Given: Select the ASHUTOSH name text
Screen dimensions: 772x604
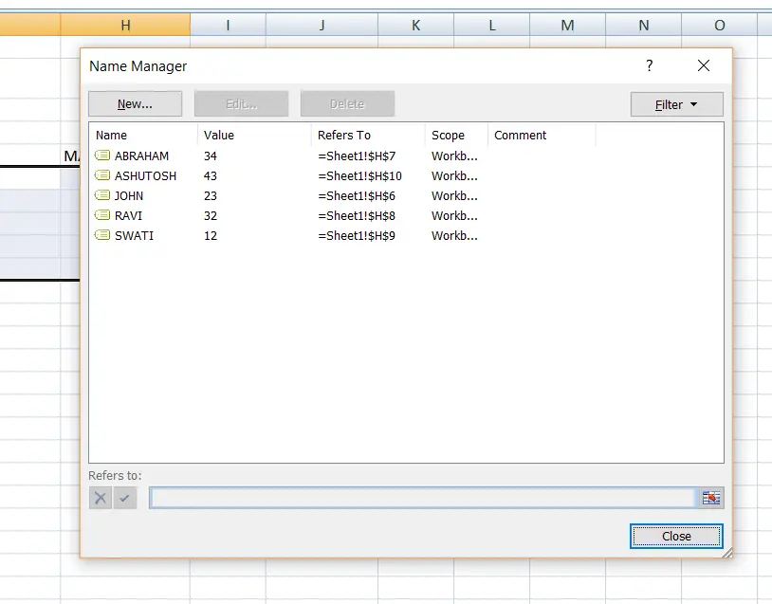Looking at the screenshot, I should click(145, 175).
